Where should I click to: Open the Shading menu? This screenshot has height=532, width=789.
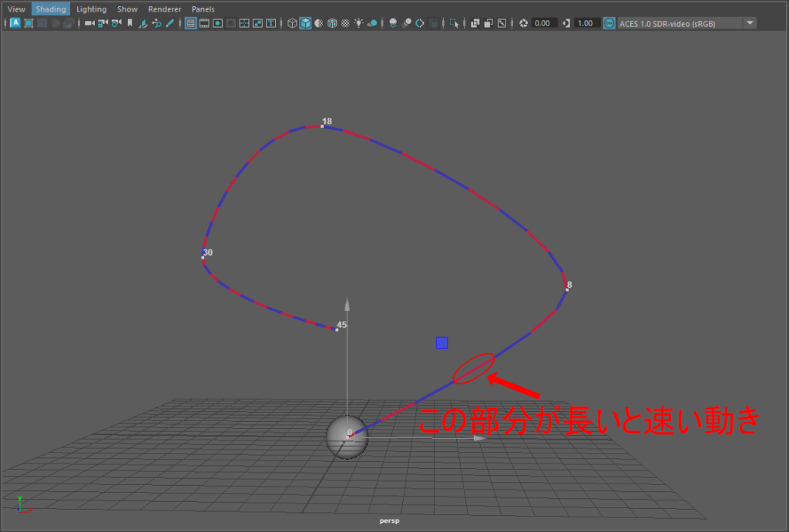click(51, 9)
